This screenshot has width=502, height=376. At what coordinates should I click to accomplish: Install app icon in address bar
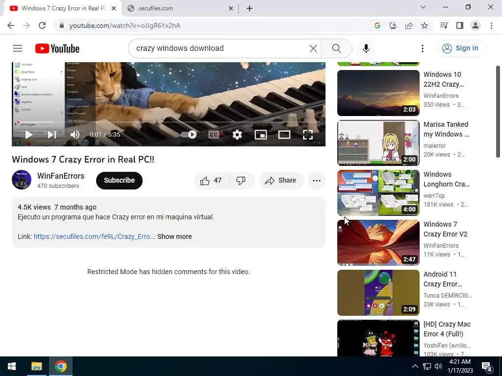393,25
